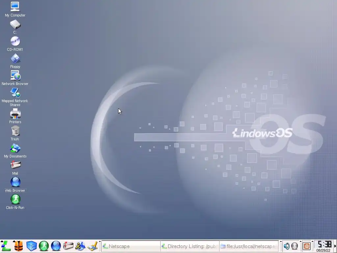Image resolution: width=337 pixels, height=253 pixels.
Task: Launch Click-N-Run from the panel
Action: coord(44,246)
